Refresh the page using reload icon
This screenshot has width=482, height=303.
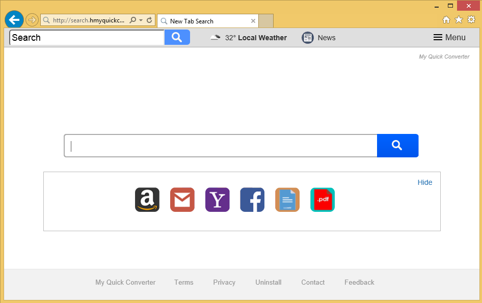tap(149, 20)
